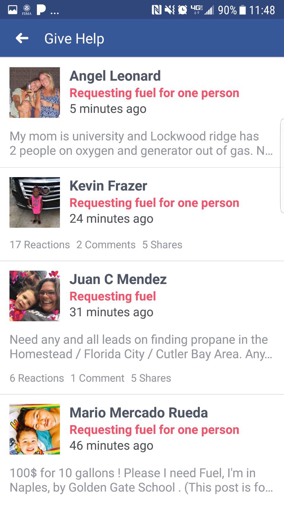Open Angel Leonard's name link
Screen dimensions: 284x506
point(115,76)
